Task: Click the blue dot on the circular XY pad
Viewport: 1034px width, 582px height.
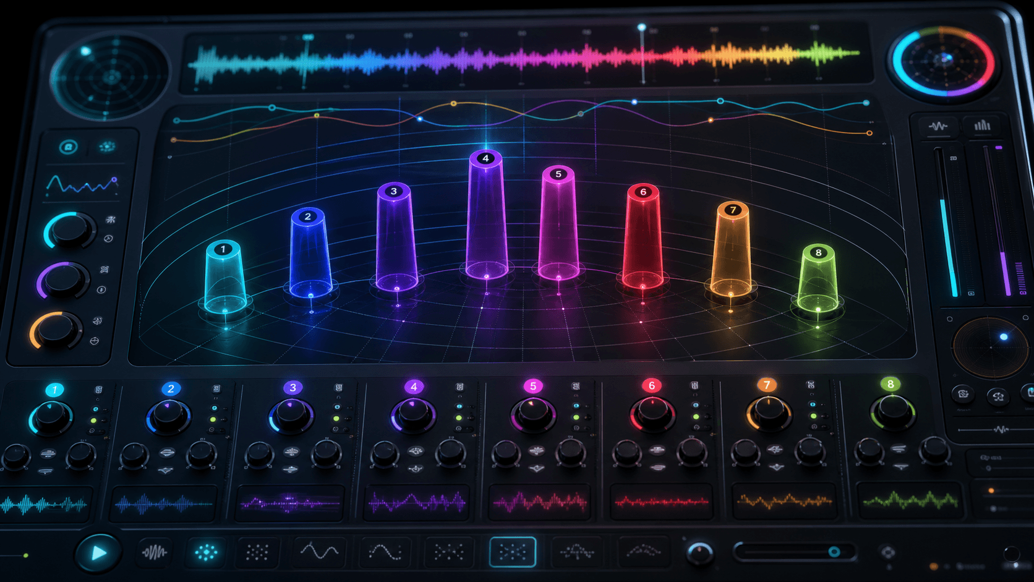Action: 1003,337
